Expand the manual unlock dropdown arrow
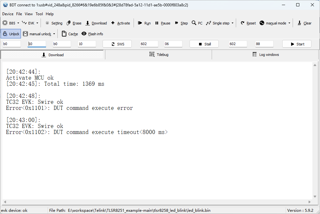The image size is (320, 214). [x=54, y=34]
